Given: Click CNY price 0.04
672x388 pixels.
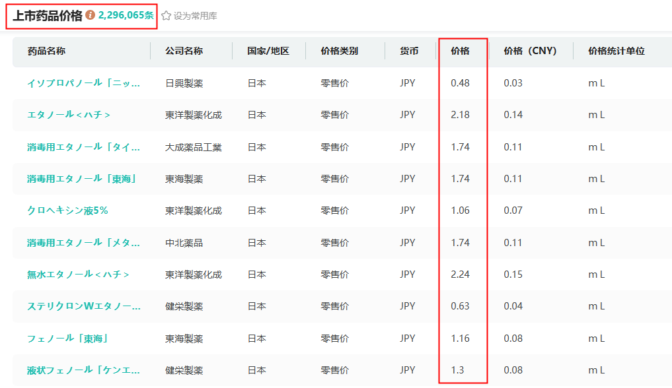Looking at the screenshot, I should [x=513, y=306].
